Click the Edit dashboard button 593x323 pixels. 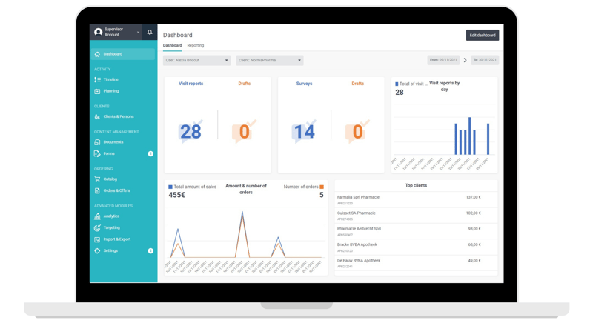482,35
